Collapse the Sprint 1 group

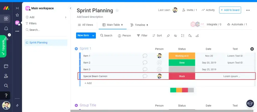tap(76, 49)
